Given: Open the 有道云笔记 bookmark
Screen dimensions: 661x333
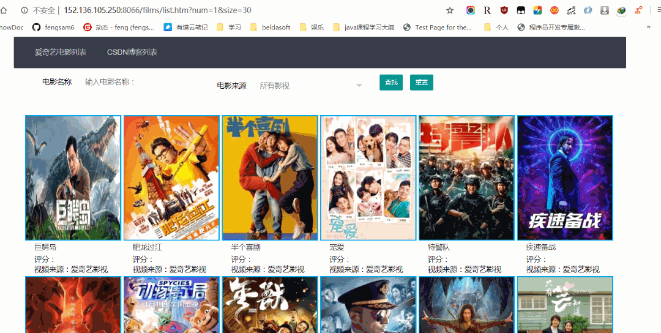Looking at the screenshot, I should pyautogui.click(x=186, y=28).
